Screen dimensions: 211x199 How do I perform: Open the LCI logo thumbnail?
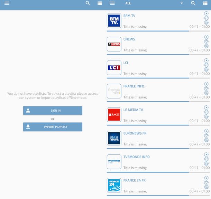coord(114,68)
